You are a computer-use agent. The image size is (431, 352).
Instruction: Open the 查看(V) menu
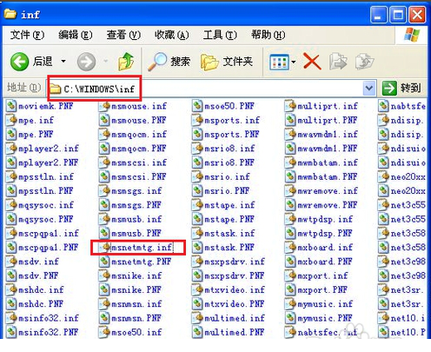123,35
